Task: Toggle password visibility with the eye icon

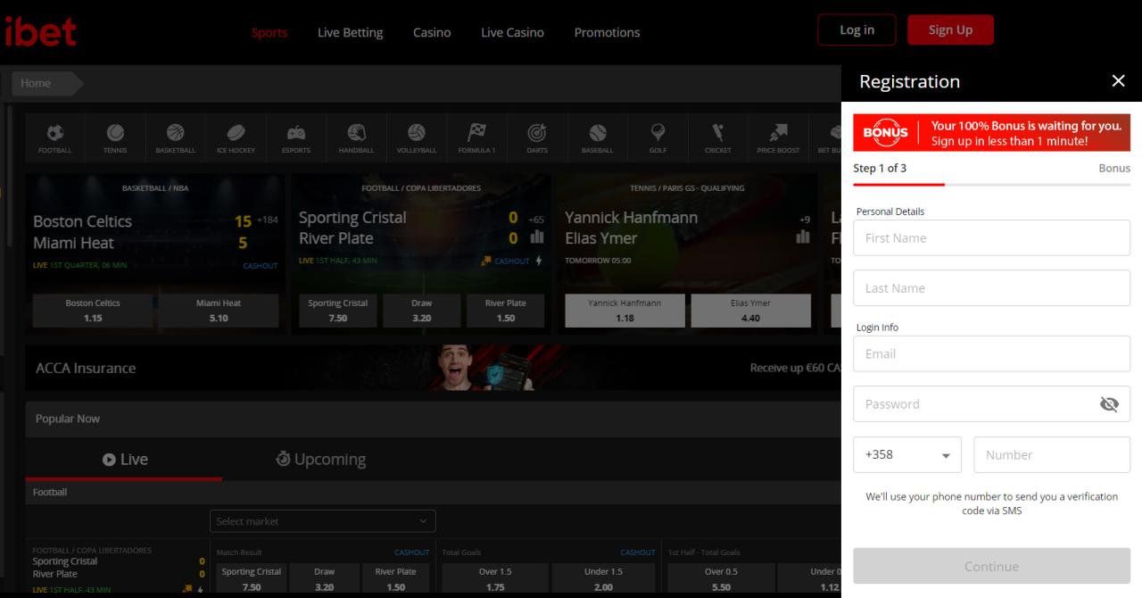Action: tap(1109, 403)
